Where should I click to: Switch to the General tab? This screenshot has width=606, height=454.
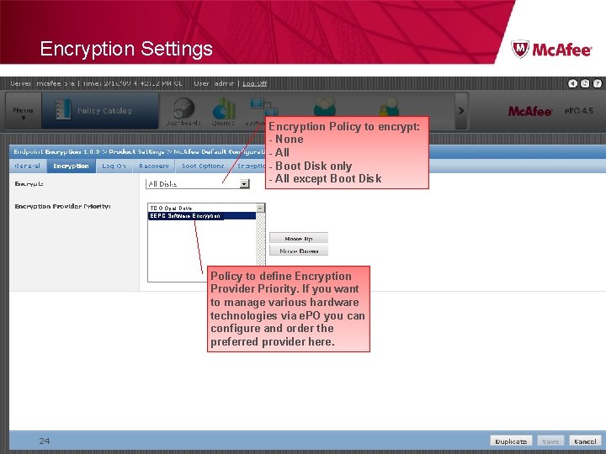[28, 166]
